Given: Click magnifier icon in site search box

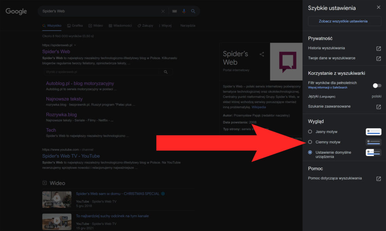Looking at the screenshot, I should pyautogui.click(x=166, y=72).
